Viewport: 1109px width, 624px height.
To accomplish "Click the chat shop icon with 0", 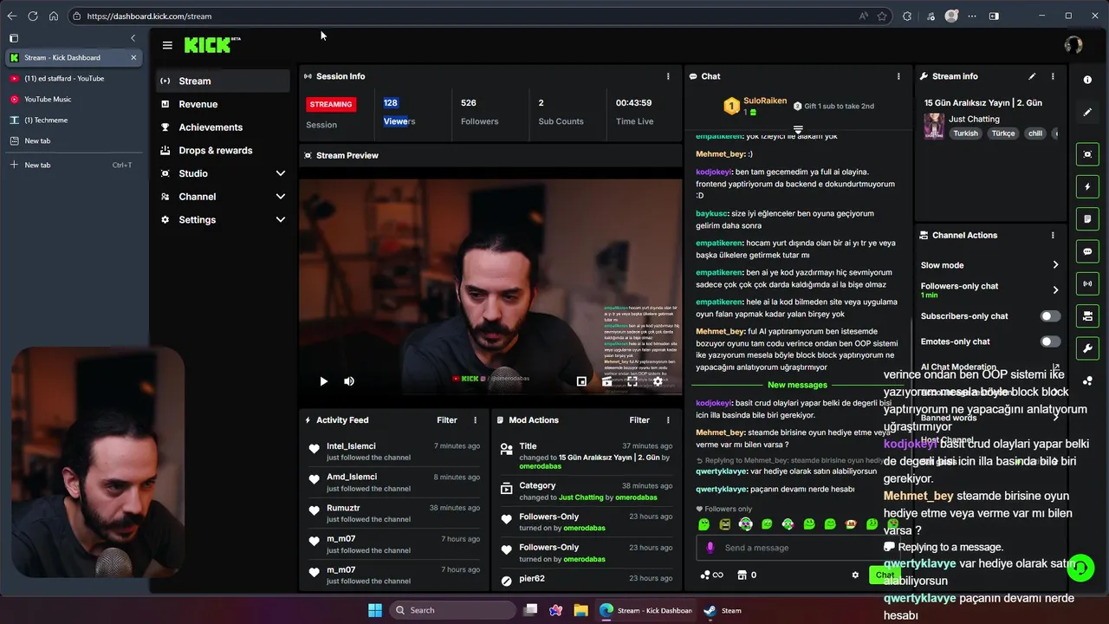I will click(746, 575).
